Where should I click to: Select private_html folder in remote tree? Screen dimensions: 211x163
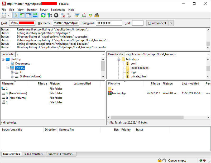click(138, 76)
